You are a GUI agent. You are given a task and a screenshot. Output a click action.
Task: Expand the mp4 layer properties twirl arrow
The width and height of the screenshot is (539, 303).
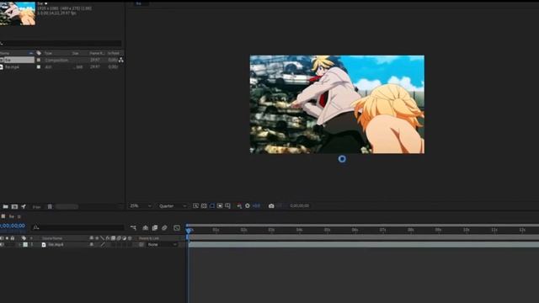19,245
